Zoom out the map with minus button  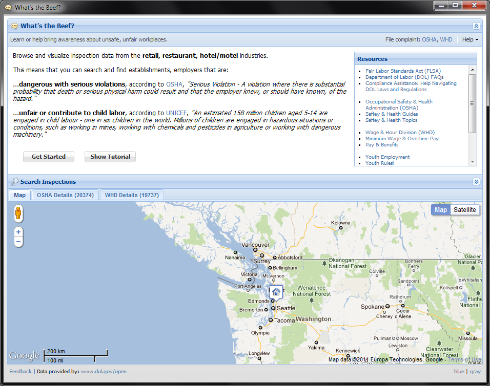coord(18,242)
